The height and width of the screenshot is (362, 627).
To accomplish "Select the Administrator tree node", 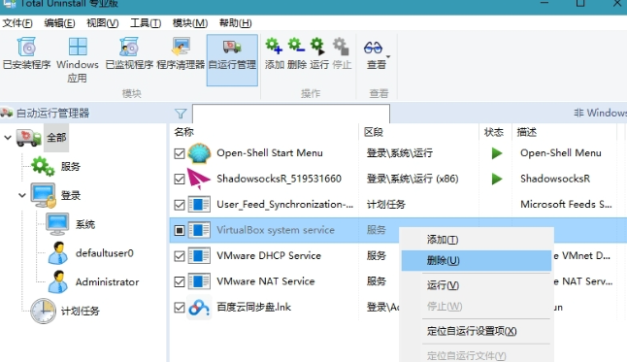I will click(107, 282).
